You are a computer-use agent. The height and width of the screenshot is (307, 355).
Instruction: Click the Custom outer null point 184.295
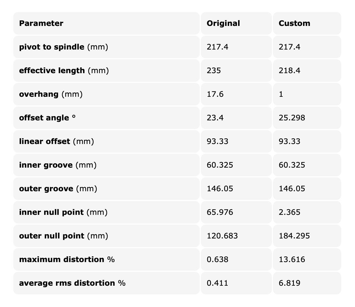point(294,236)
